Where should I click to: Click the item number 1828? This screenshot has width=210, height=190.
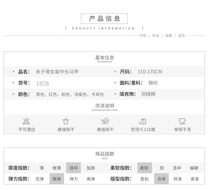[x=43, y=83]
